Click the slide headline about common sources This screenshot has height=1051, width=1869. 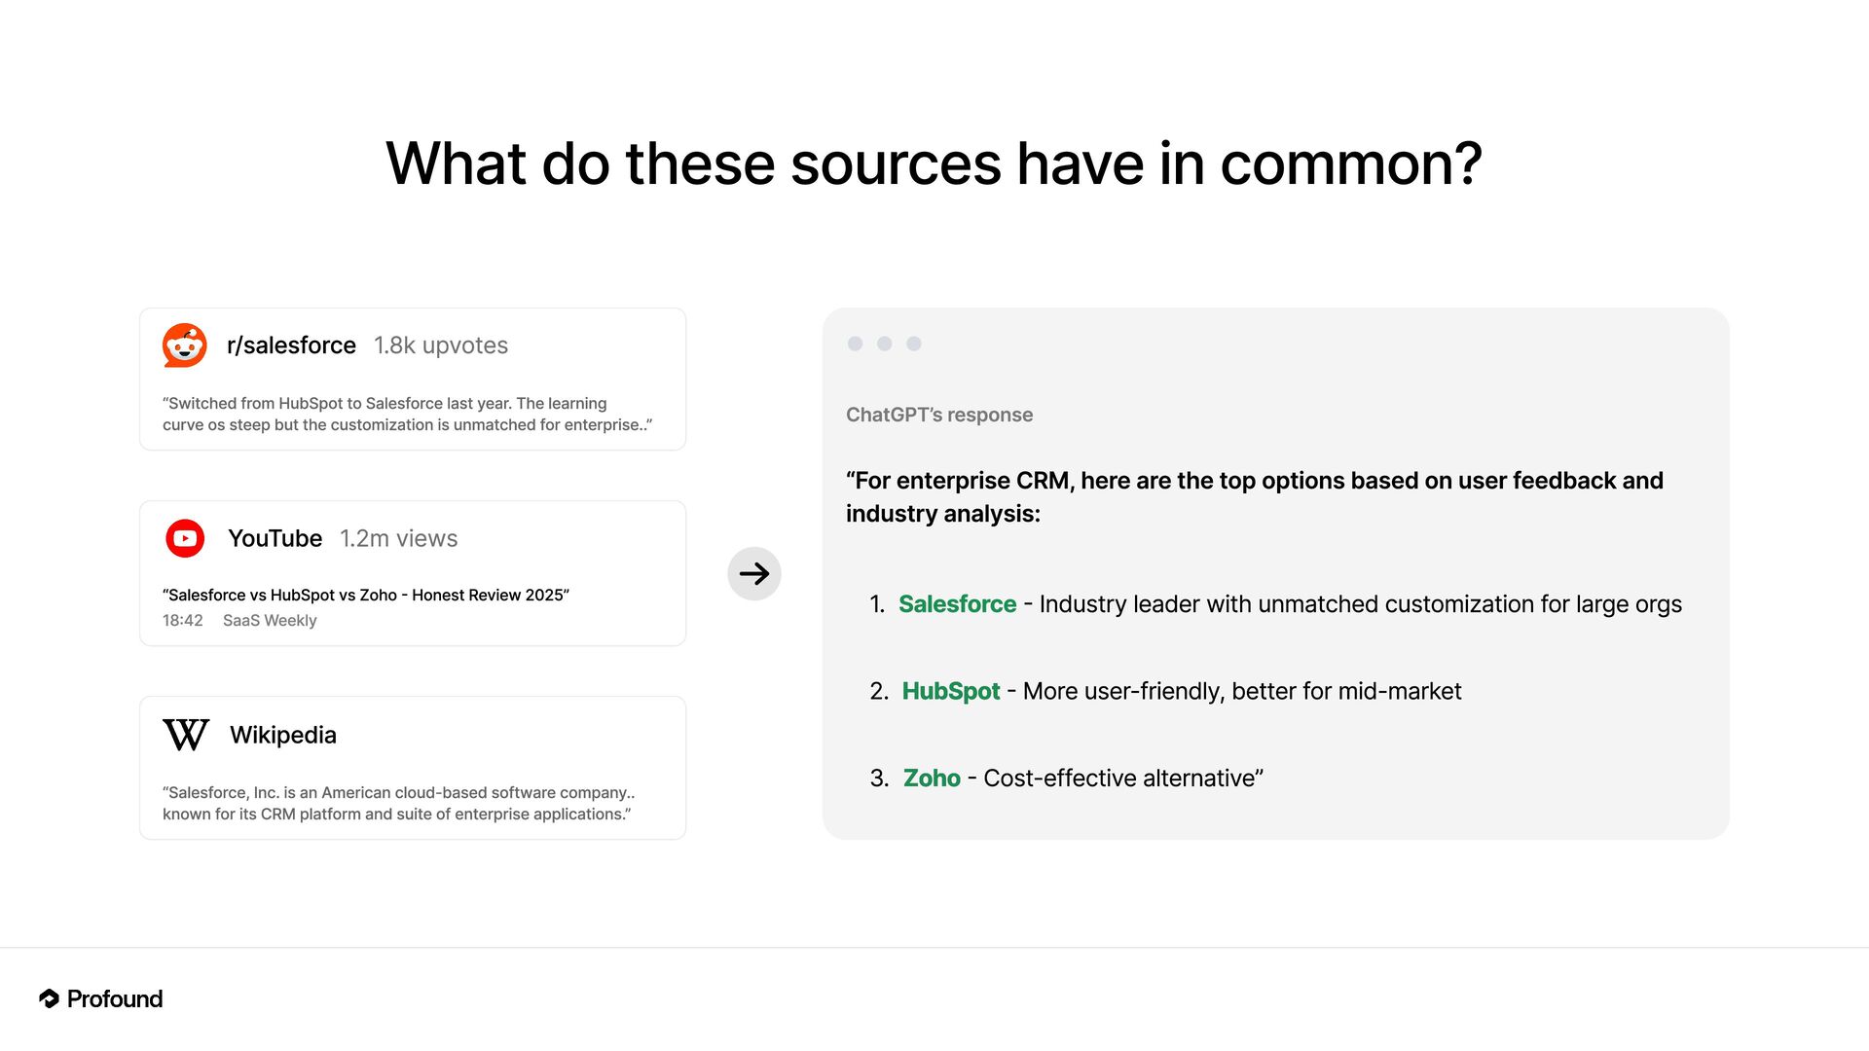point(934,163)
